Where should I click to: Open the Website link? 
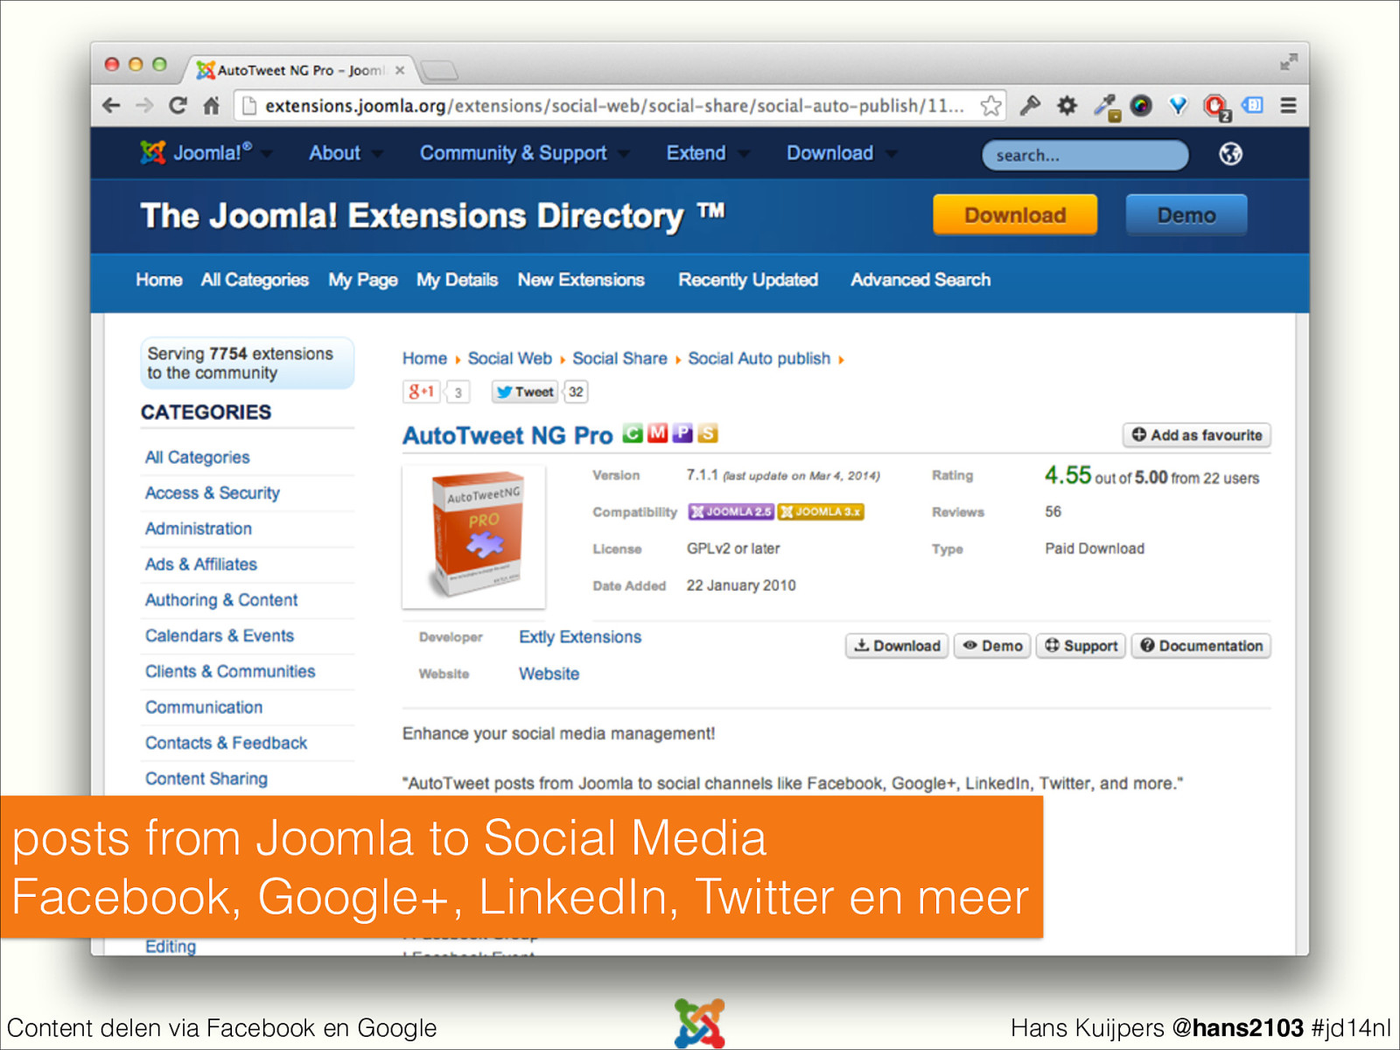tap(549, 674)
